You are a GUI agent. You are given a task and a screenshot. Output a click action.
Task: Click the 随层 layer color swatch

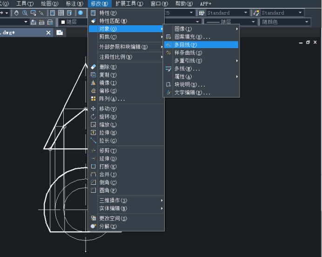coord(63,22)
